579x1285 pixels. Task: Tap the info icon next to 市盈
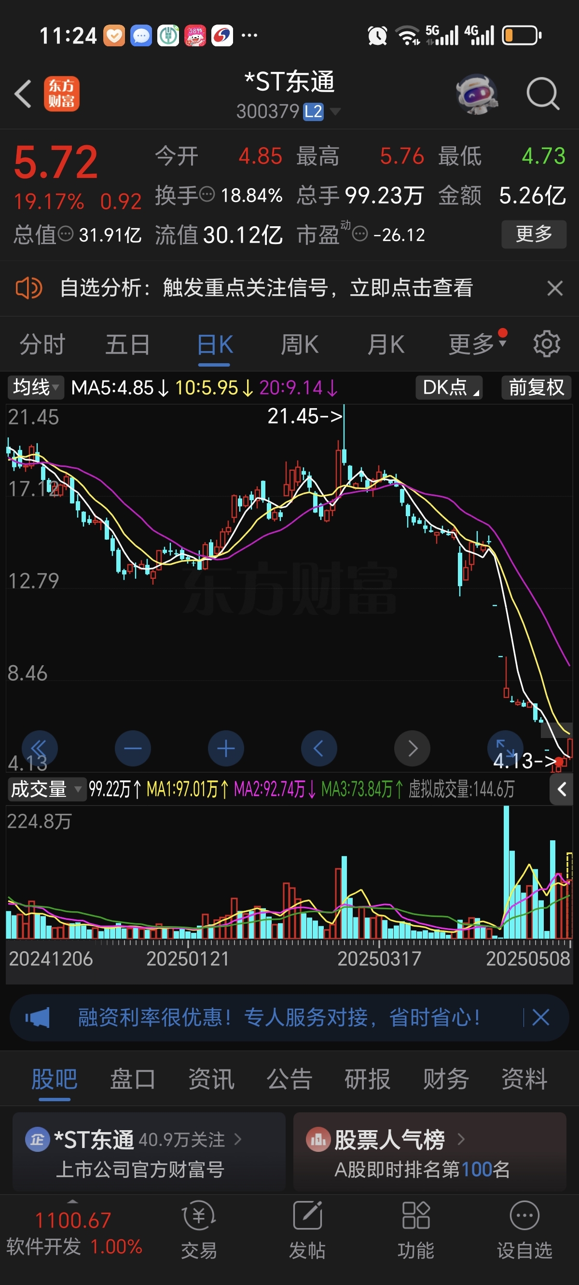click(x=360, y=233)
